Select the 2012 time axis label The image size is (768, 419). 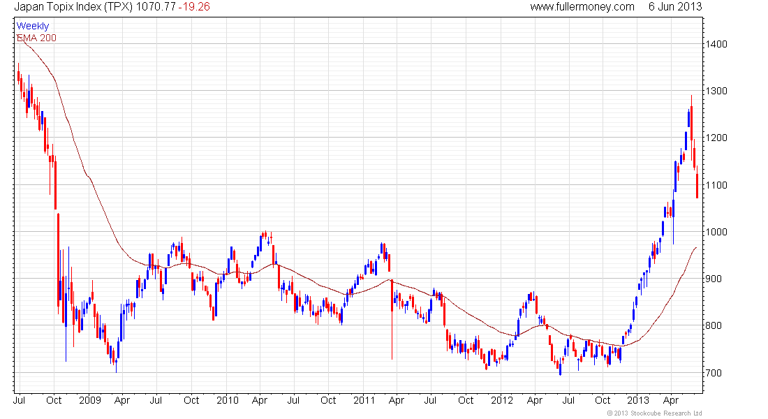pyautogui.click(x=501, y=400)
